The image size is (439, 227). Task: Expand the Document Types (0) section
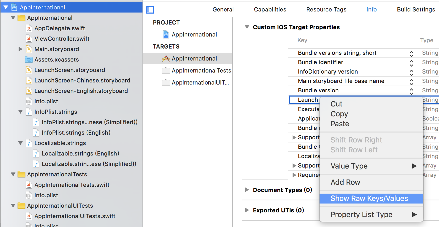pyautogui.click(x=247, y=190)
